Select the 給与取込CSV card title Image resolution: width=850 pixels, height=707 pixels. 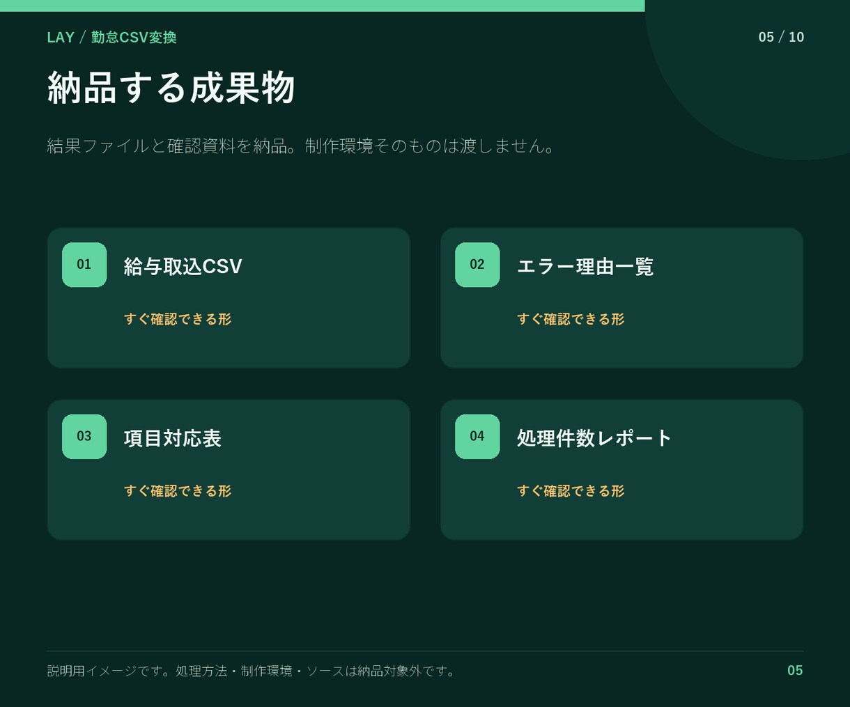point(183,266)
